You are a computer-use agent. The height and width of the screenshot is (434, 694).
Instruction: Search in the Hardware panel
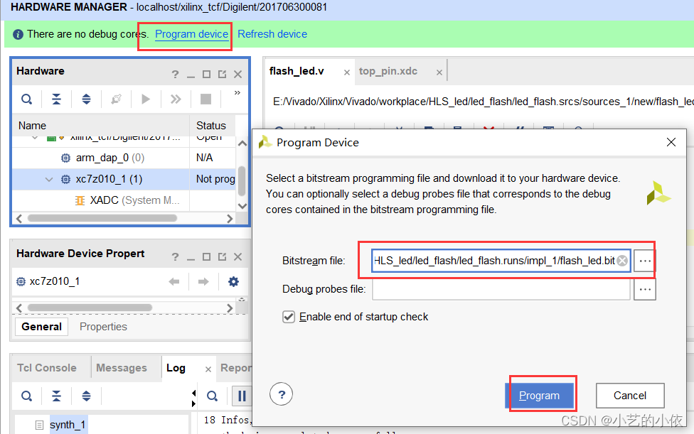coord(26,99)
